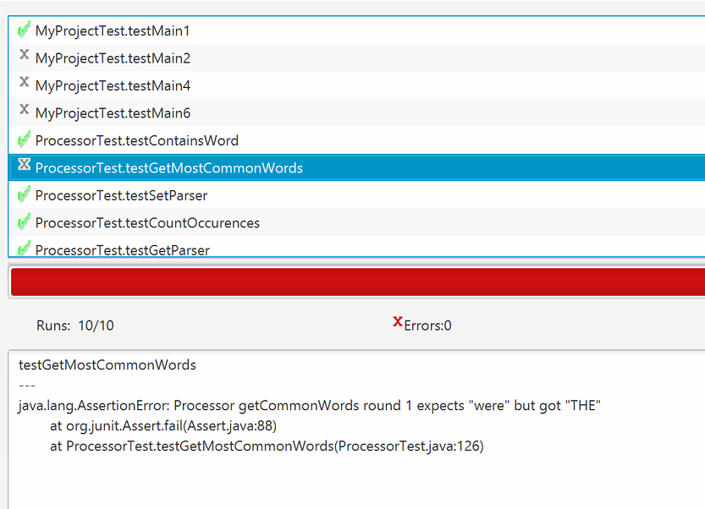The image size is (705, 509).
Task: Click the testGetMostCommonWords heading in trace pane
Action: click(107, 364)
